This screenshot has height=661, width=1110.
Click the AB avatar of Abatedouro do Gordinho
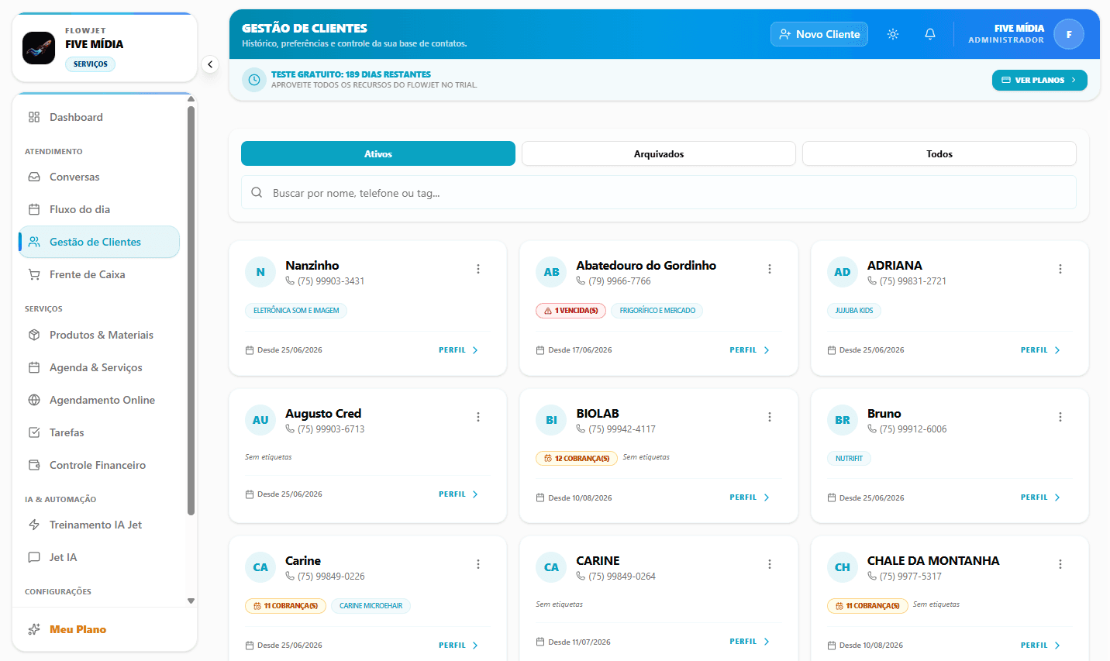551,272
